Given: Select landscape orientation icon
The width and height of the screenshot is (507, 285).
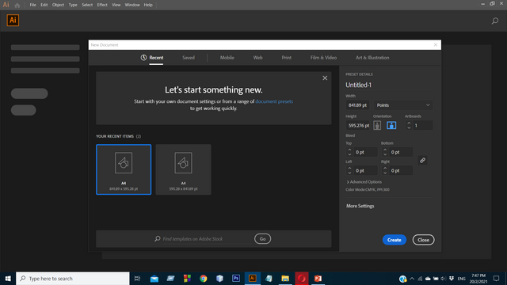Looking at the screenshot, I should 391,125.
